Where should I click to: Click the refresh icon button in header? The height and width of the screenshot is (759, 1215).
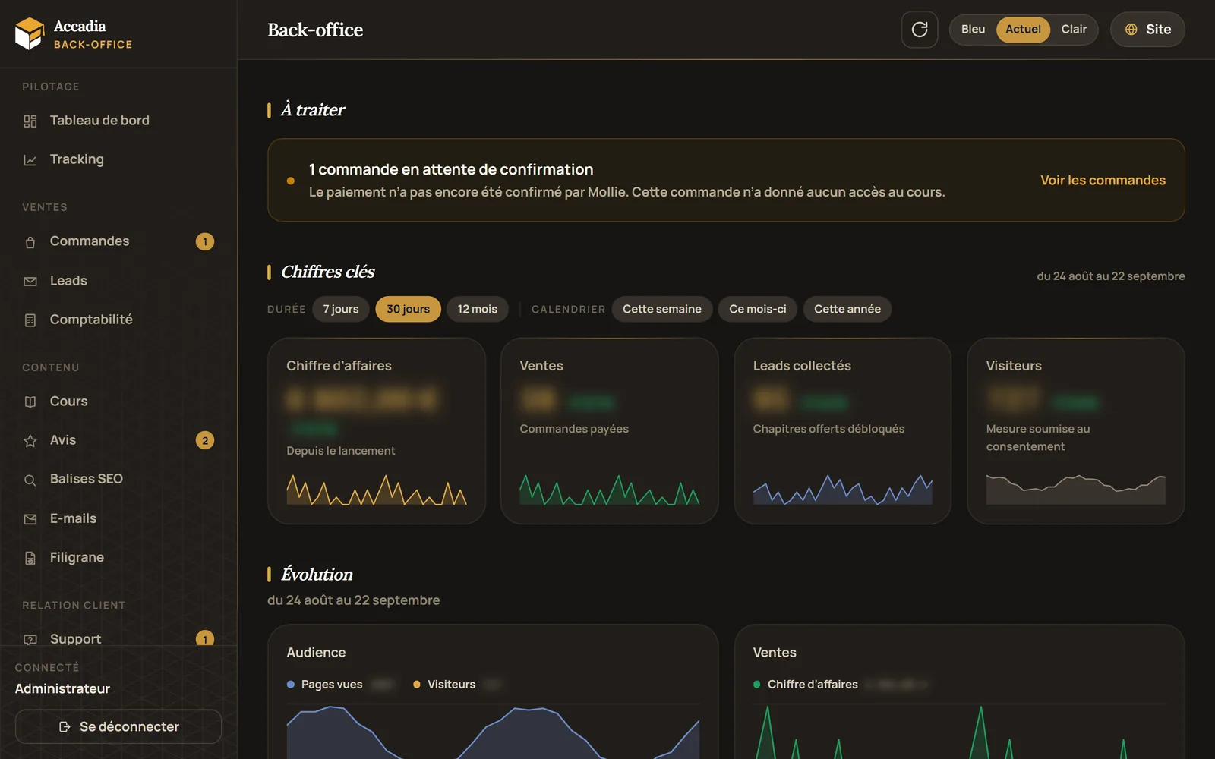(920, 30)
